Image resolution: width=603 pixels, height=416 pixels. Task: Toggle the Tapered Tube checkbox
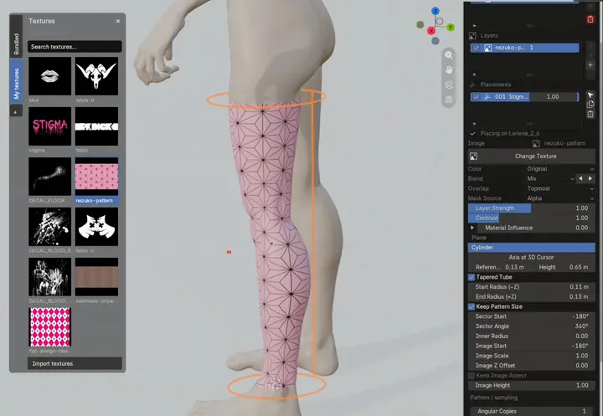(x=472, y=277)
